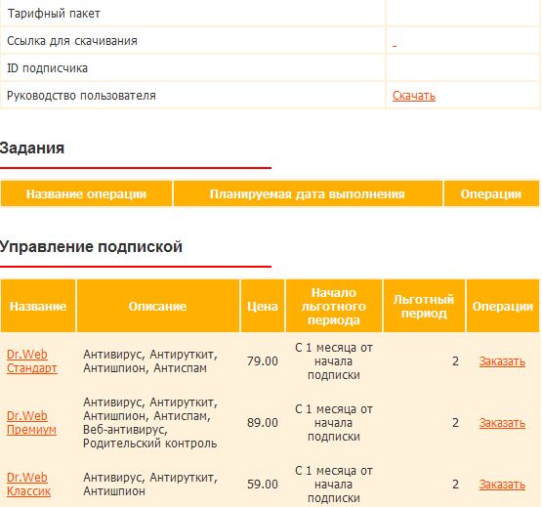Image resolution: width=542 pixels, height=507 pixels.
Task: Click the Задания section heading
Action: 32,148
